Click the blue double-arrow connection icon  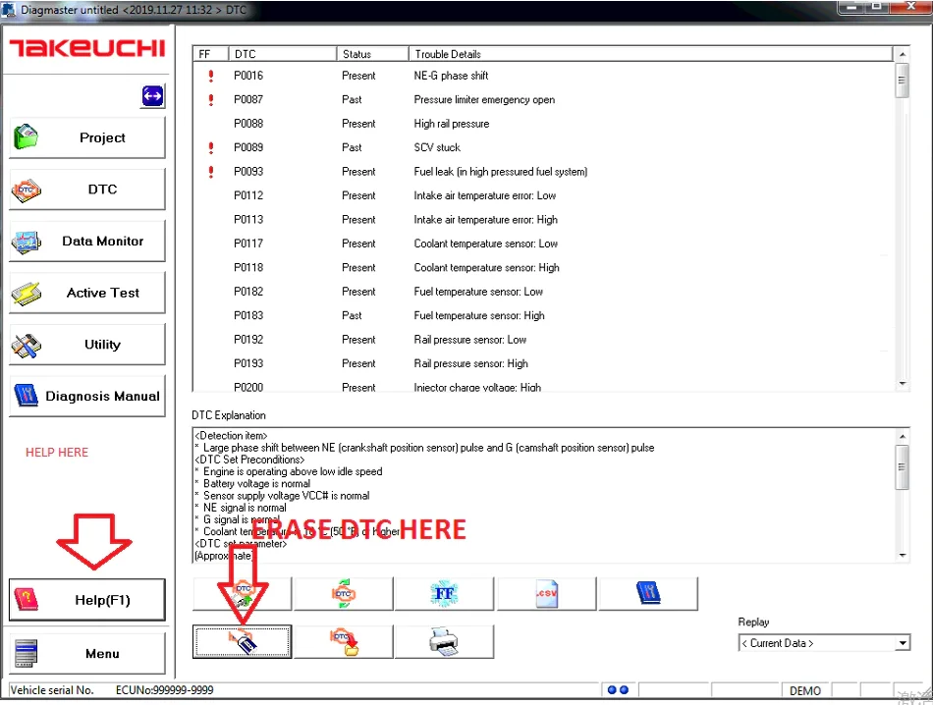tap(152, 96)
